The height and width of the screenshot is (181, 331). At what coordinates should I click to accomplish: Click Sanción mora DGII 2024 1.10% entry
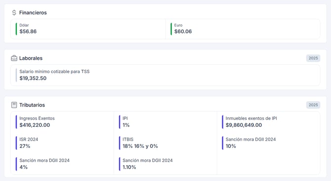pyautogui.click(x=146, y=164)
